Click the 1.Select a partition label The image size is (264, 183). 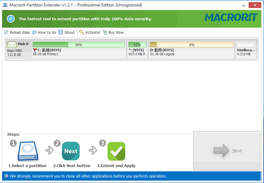[27, 166]
